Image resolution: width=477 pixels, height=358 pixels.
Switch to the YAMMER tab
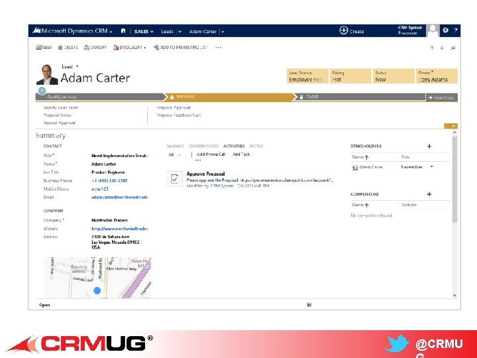click(176, 146)
